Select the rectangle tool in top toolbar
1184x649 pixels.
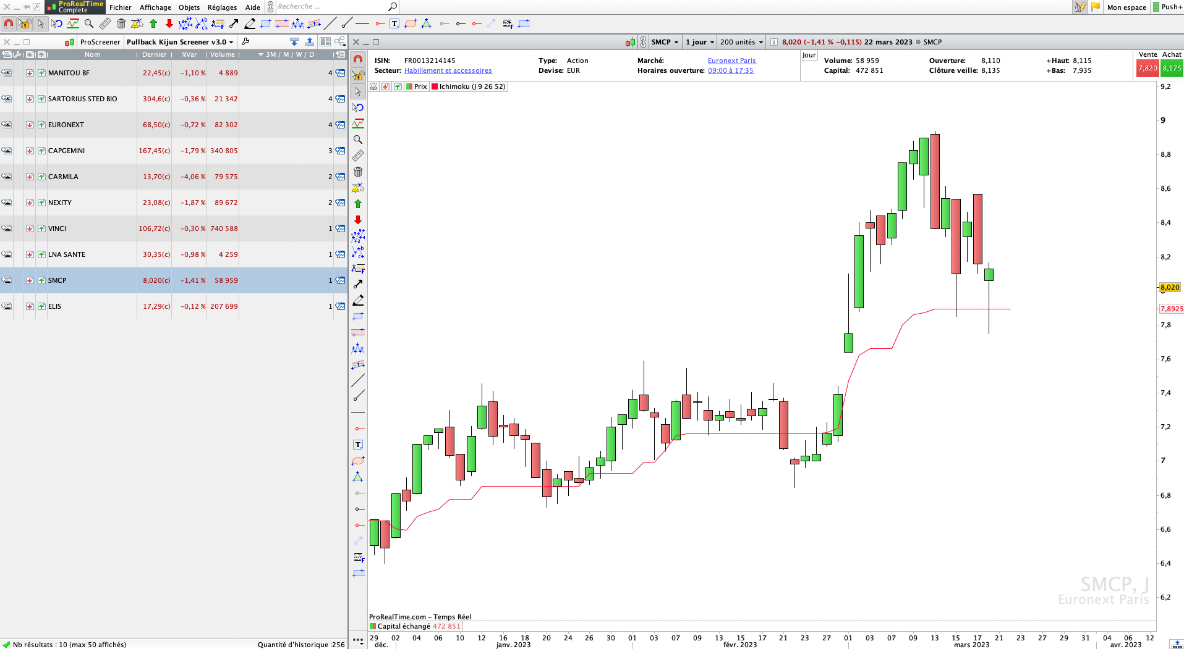(266, 23)
